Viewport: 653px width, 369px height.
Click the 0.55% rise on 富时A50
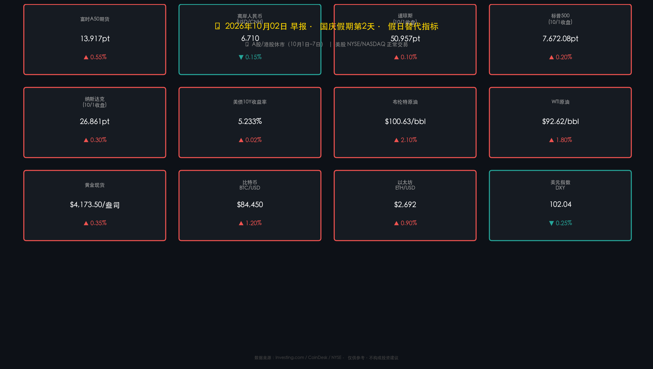pos(95,57)
